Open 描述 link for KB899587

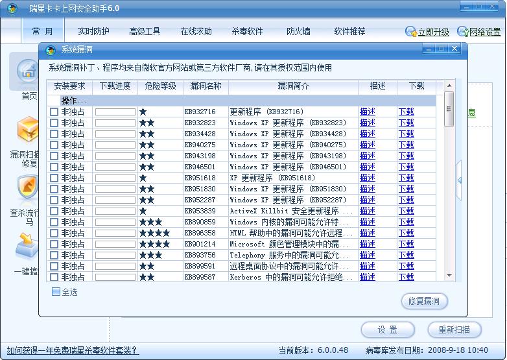coord(368,277)
